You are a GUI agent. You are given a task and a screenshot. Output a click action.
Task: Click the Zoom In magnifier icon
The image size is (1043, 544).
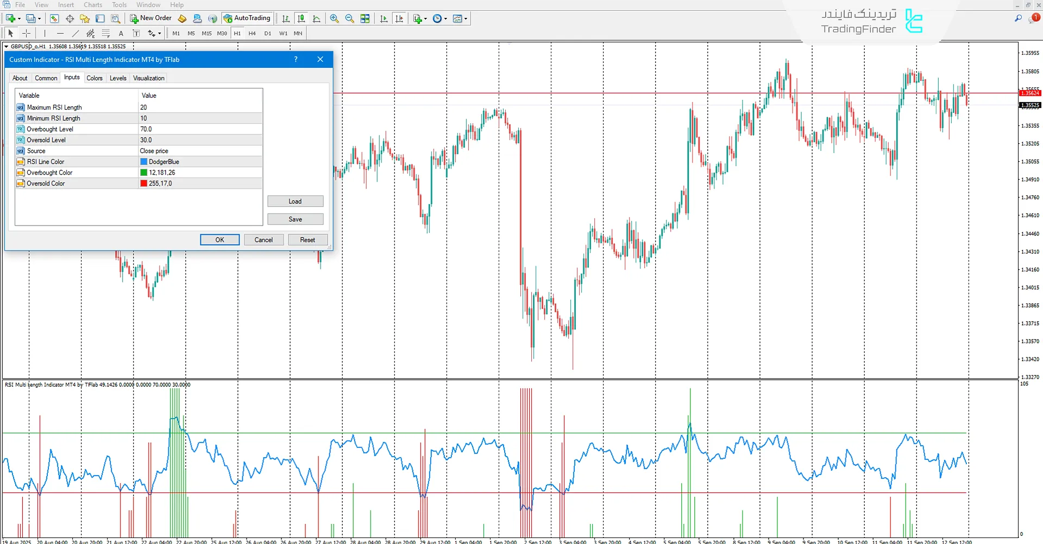pyautogui.click(x=334, y=18)
